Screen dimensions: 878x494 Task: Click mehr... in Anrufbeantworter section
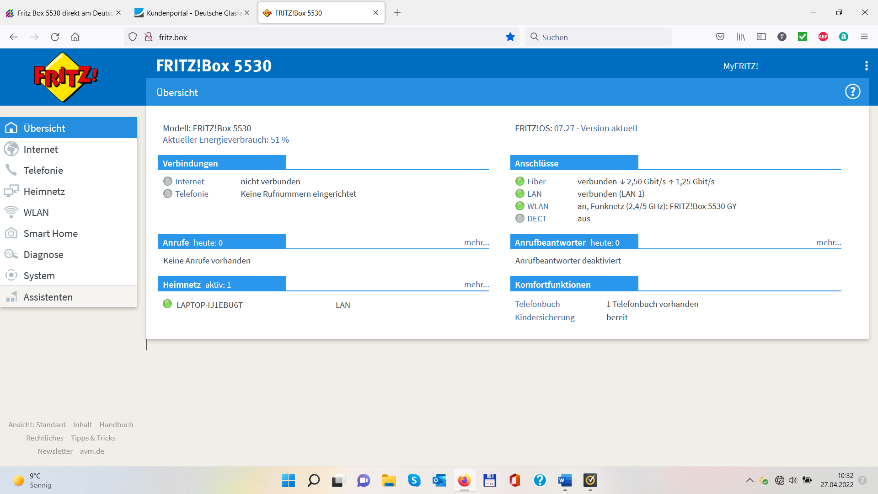(829, 242)
